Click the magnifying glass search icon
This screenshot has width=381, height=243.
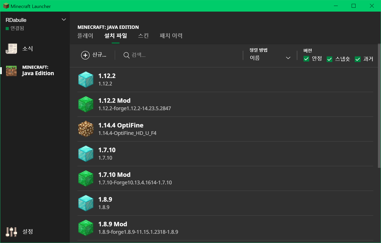(126, 55)
